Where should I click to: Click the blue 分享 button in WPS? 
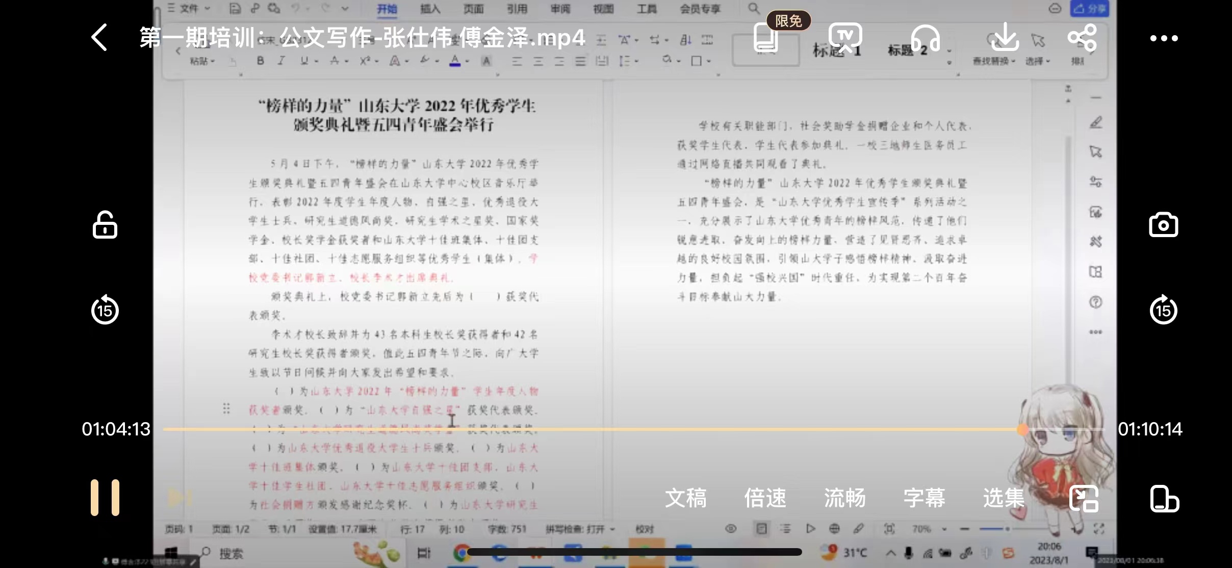tap(1090, 9)
